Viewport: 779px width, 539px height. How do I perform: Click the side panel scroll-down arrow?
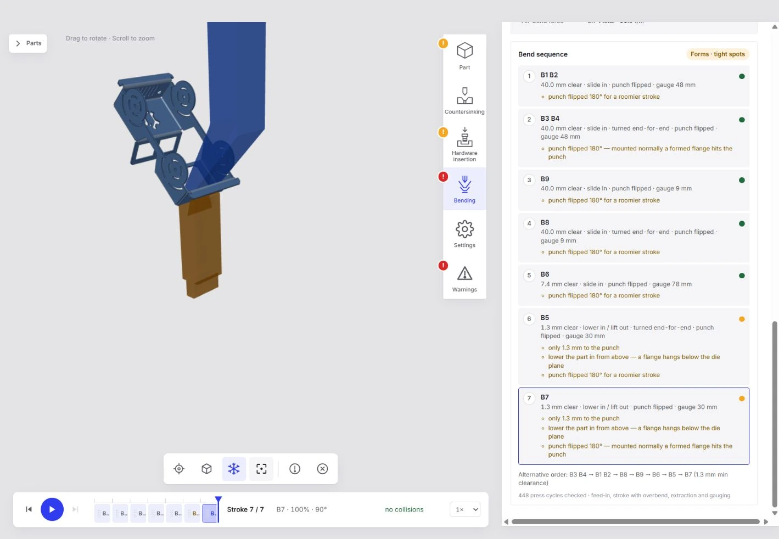775,513
